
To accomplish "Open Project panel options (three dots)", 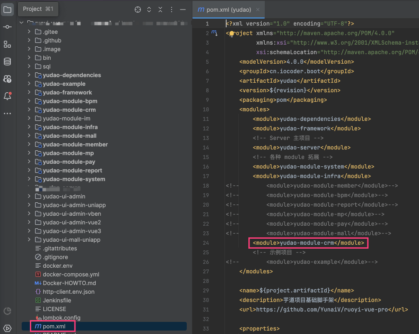I will (172, 10).
